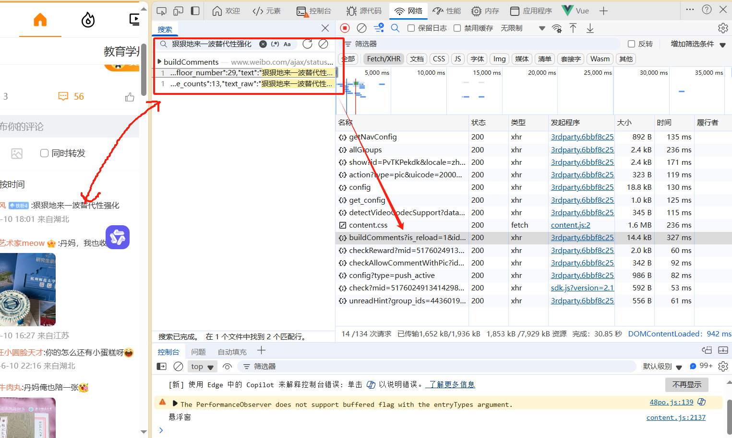Create live expression eye icon

tap(227, 367)
